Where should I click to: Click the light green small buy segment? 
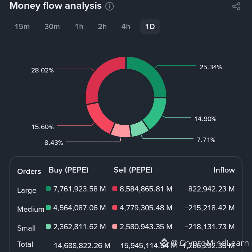coord(139,129)
